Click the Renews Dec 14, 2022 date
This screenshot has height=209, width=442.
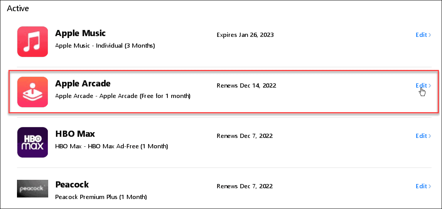click(246, 85)
